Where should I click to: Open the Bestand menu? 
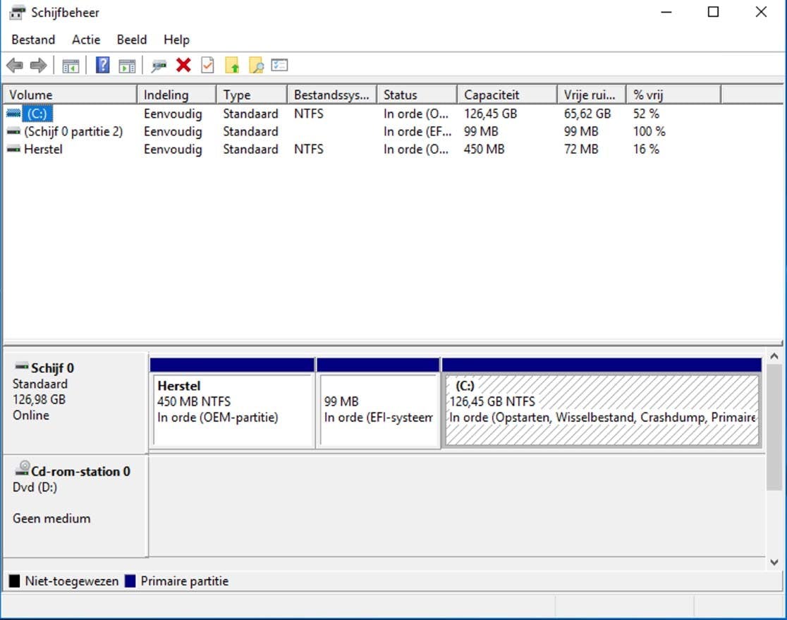pos(33,39)
